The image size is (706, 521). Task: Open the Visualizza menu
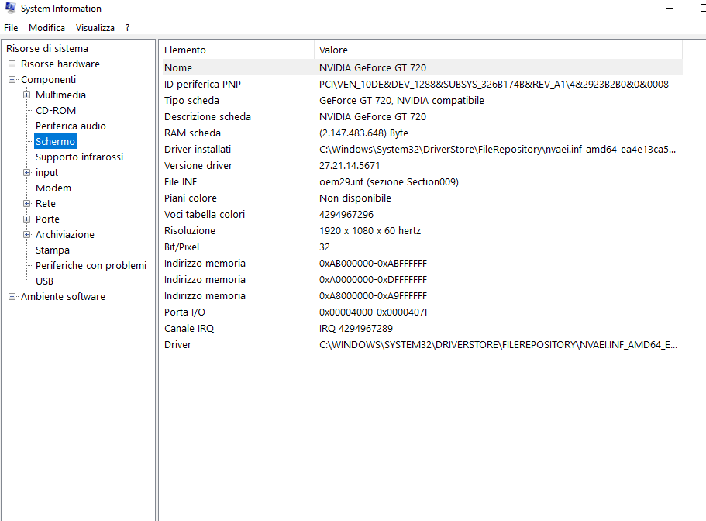tap(95, 28)
